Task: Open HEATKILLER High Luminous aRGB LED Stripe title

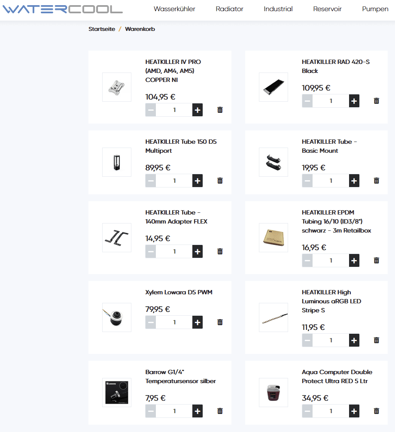Action: coord(331,301)
